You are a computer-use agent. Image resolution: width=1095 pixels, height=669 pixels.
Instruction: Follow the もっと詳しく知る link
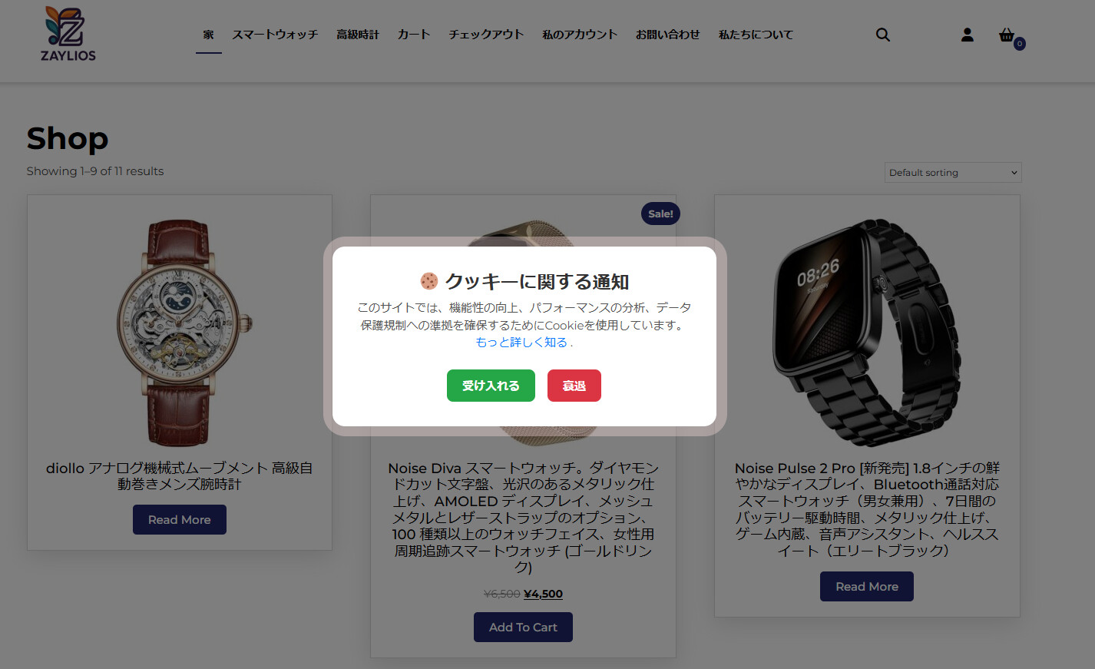tap(521, 343)
